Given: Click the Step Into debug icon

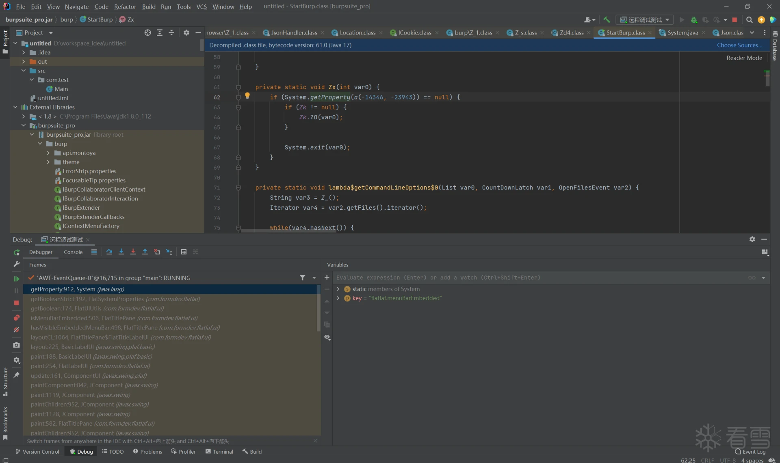Looking at the screenshot, I should 121,252.
